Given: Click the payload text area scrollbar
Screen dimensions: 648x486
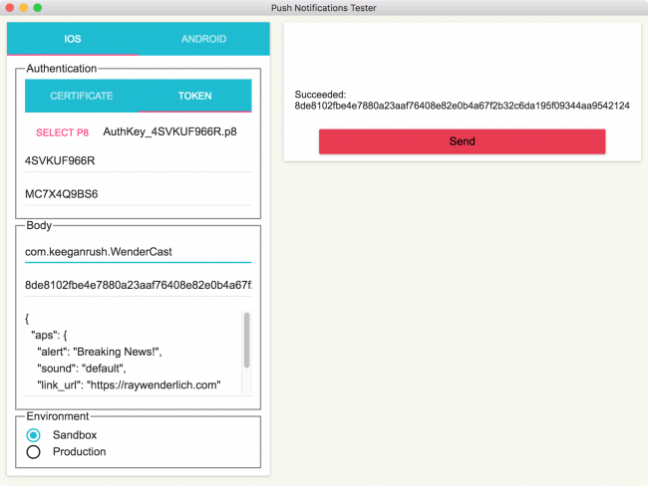Looking at the screenshot, I should (246, 340).
